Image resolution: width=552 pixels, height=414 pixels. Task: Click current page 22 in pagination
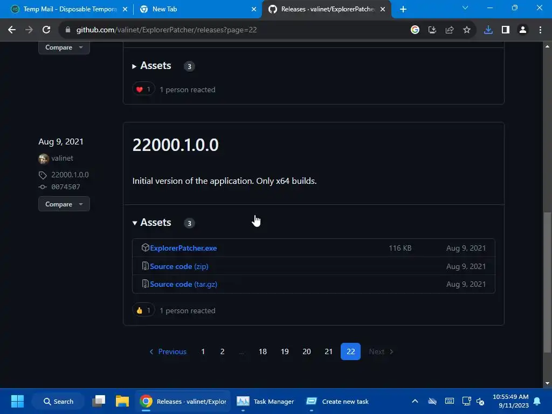point(350,351)
